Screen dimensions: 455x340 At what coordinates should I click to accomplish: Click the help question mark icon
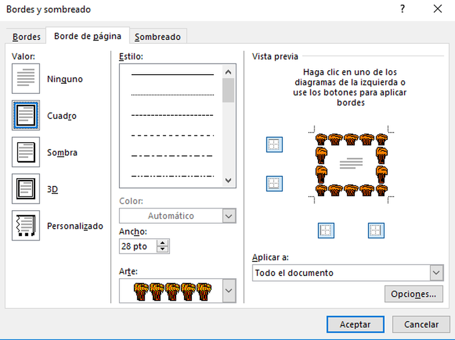(x=402, y=9)
